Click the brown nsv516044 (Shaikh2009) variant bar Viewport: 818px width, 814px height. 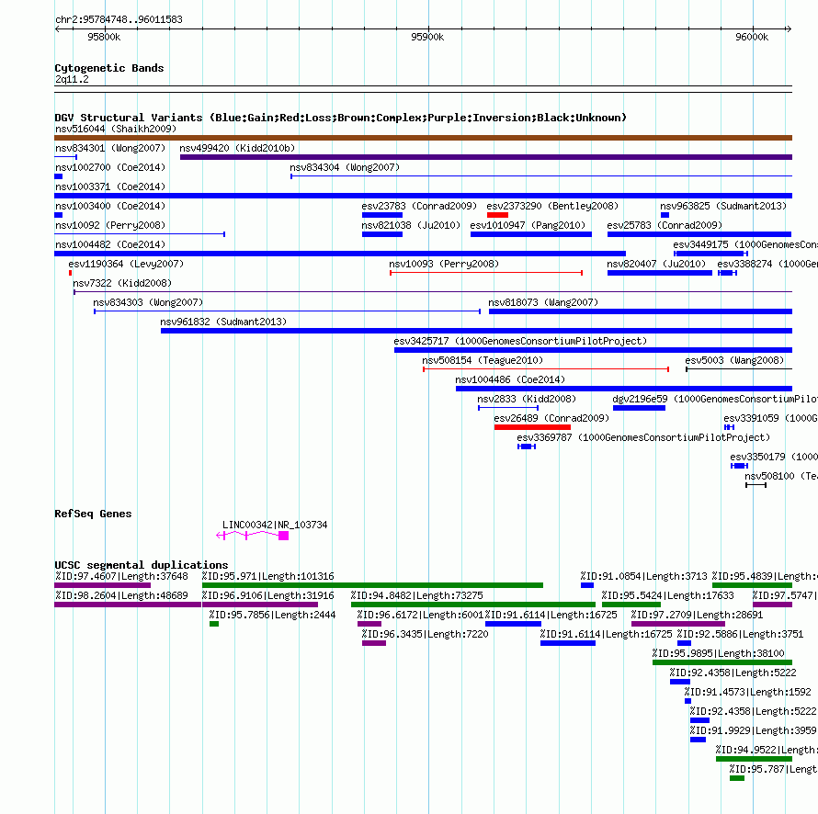(423, 138)
